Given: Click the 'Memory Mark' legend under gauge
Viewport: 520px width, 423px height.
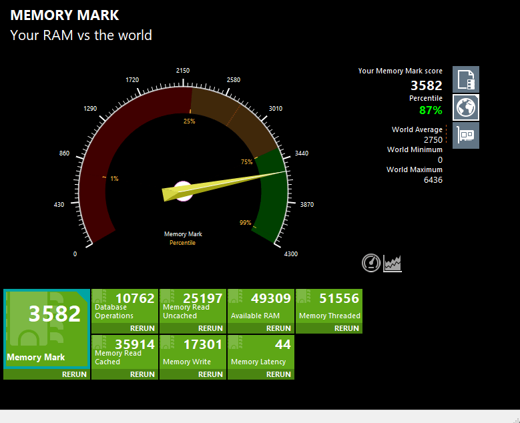Looking at the screenshot, I should (x=183, y=234).
